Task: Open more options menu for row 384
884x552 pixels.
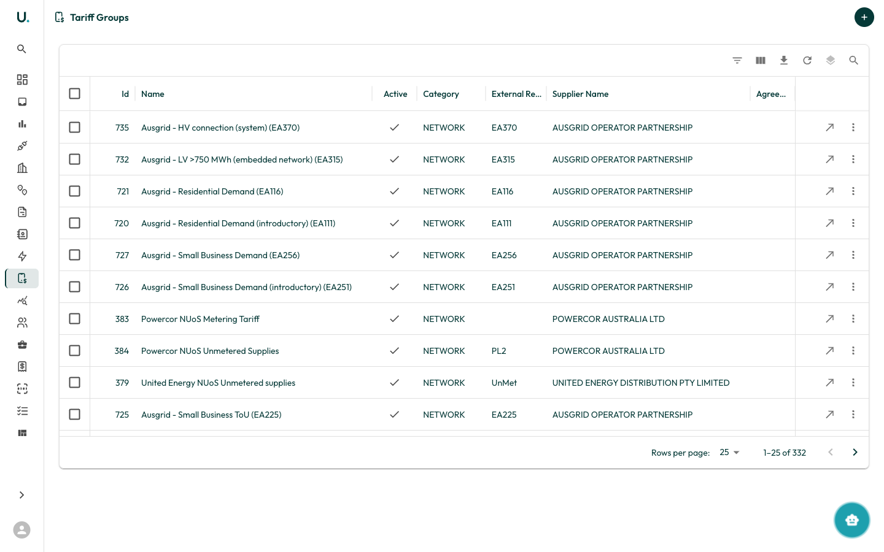Action: click(853, 351)
